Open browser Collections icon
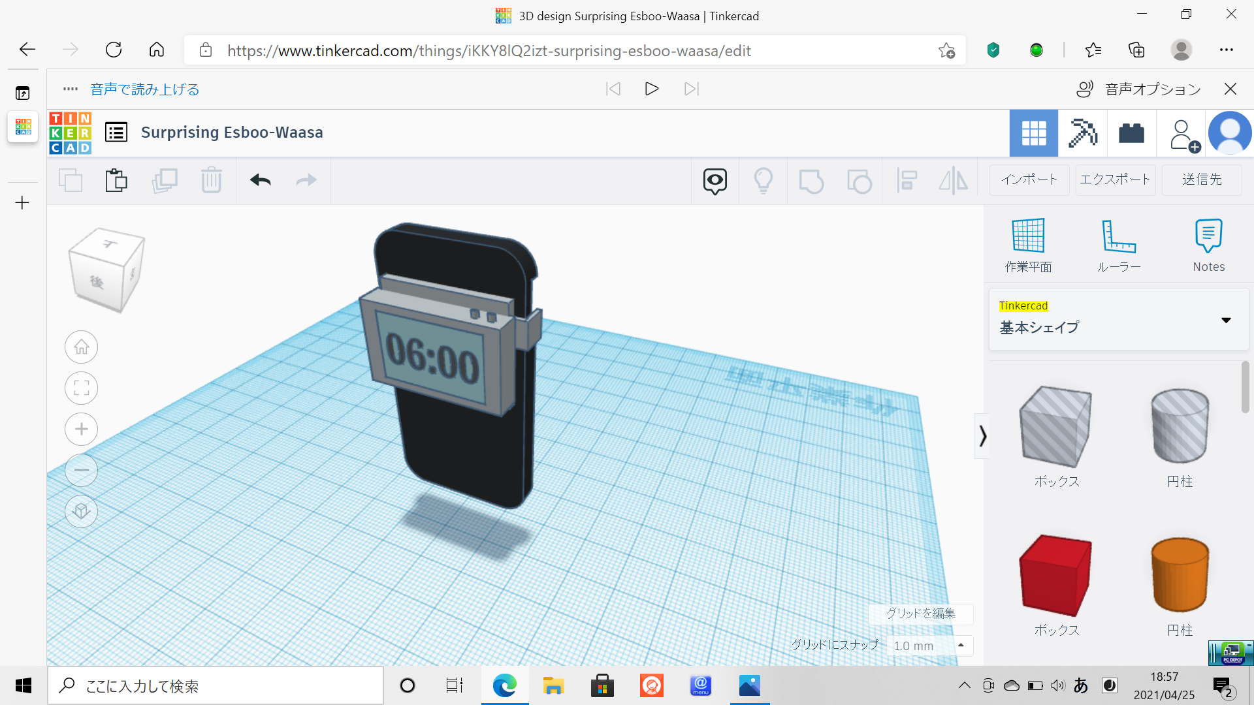Screen dimensions: 1254x705 1136,50
